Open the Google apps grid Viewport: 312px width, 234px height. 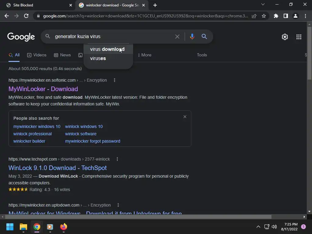pos(299,37)
